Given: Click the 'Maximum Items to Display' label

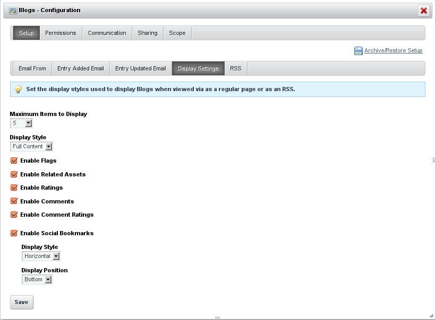Looking at the screenshot, I should [48, 114].
